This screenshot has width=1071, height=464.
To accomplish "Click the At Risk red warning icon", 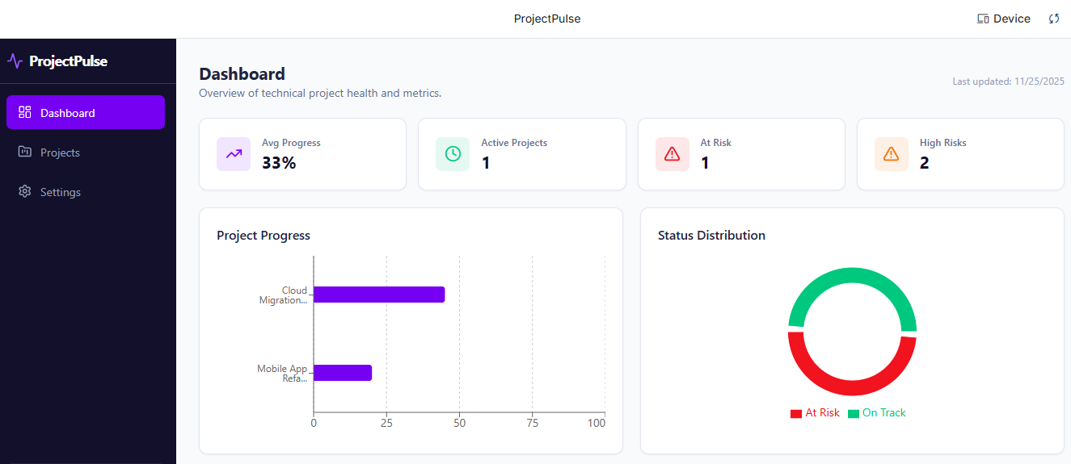I will point(673,154).
